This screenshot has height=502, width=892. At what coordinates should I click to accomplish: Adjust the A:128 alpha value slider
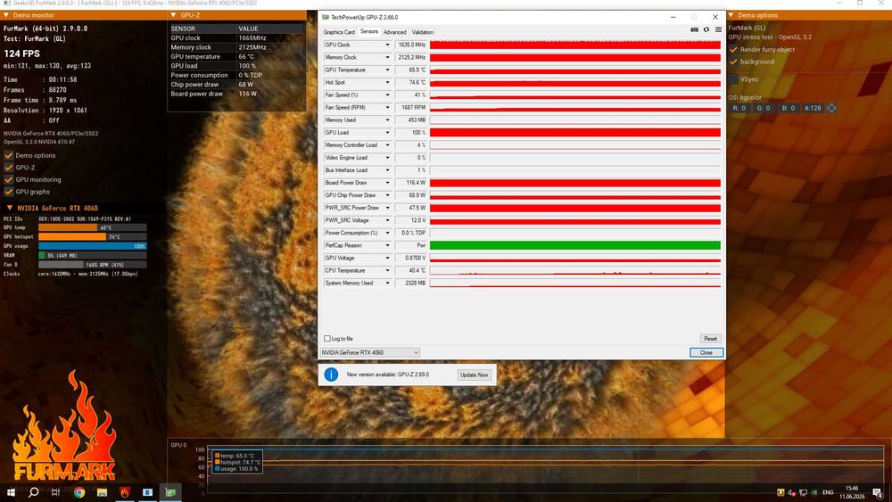[x=813, y=108]
